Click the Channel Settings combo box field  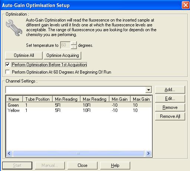[79, 90]
